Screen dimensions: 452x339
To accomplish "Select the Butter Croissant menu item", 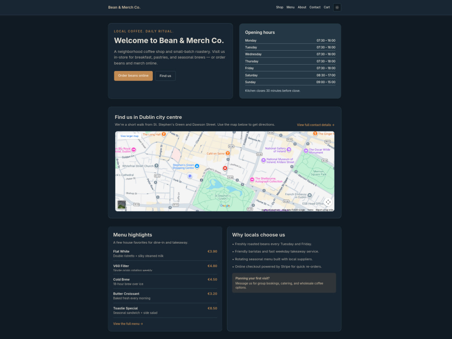I will pyautogui.click(x=165, y=296).
